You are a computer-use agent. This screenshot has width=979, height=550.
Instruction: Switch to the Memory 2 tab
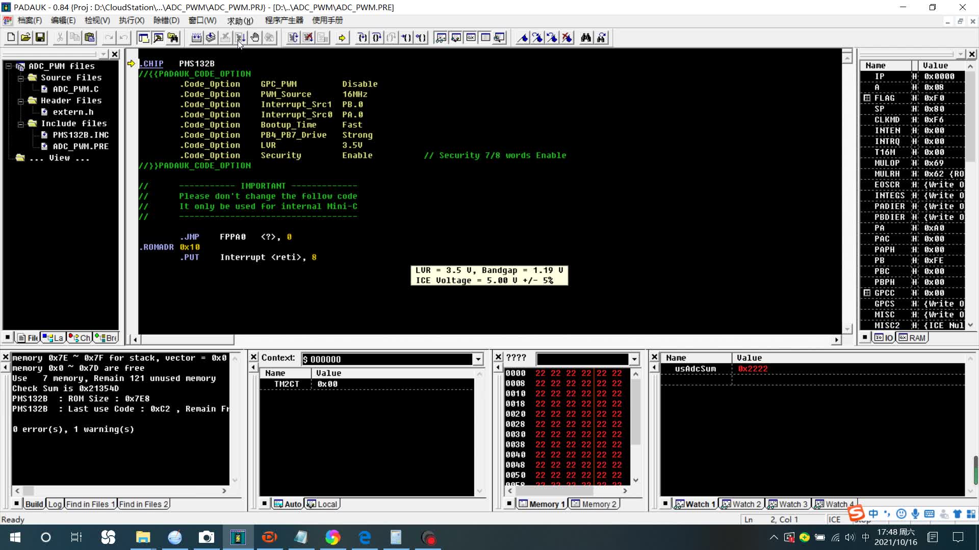click(594, 504)
